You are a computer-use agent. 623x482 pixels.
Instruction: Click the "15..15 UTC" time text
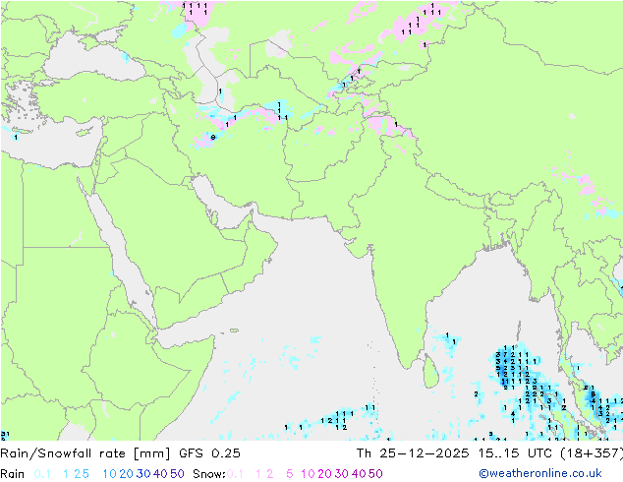point(514,453)
